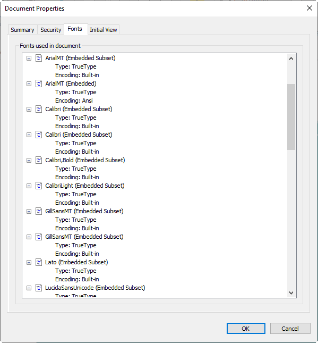Viewport: 318px width, 343px height.
Task: Go to the Initial View tab
Action: 104,30
